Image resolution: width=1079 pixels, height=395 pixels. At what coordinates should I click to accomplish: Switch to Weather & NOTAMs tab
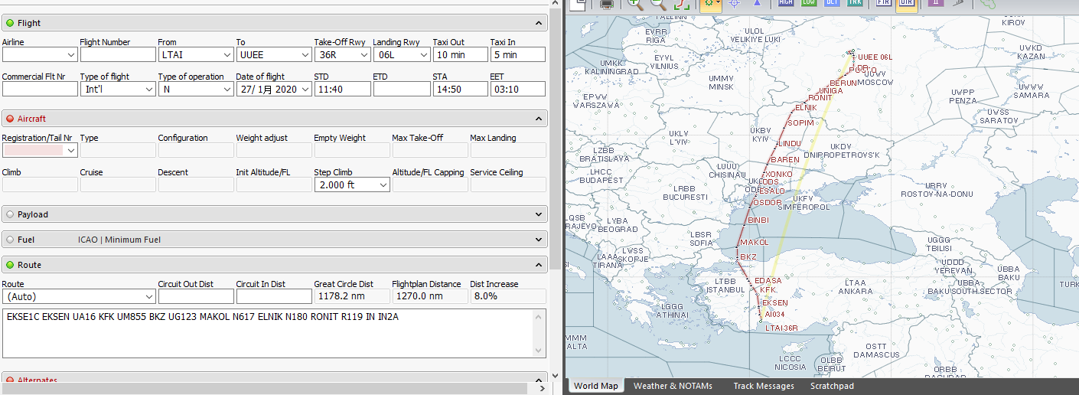(673, 386)
